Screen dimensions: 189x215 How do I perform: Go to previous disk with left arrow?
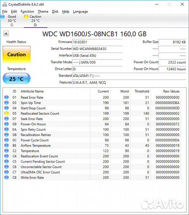coord(6,34)
